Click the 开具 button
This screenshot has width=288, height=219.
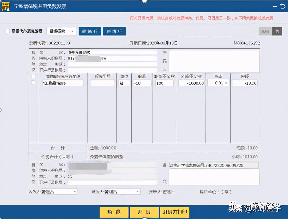click(x=144, y=212)
